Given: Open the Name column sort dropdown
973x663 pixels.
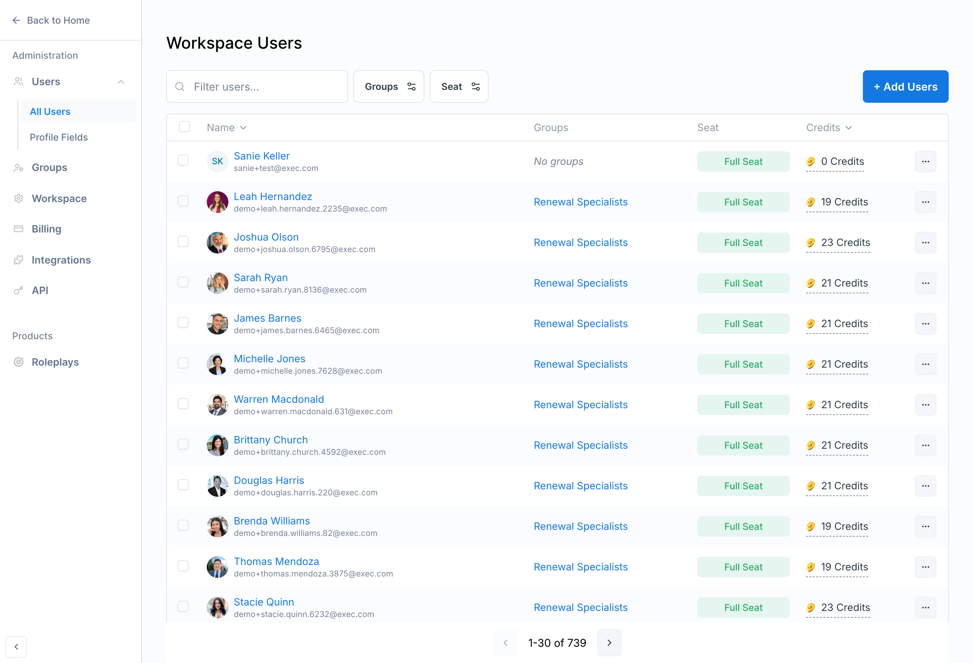Looking at the screenshot, I should (x=244, y=128).
